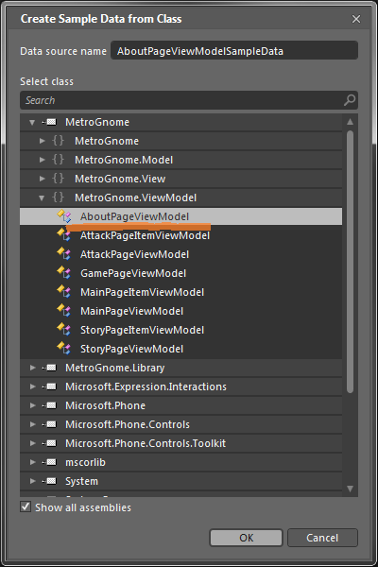
Task: Click the class icon beside AttackPageItemViewModel
Action: tap(64, 234)
